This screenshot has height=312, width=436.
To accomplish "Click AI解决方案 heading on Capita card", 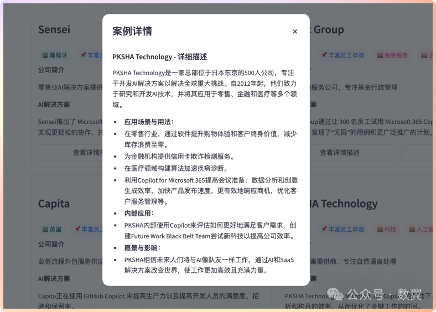I will [54, 279].
